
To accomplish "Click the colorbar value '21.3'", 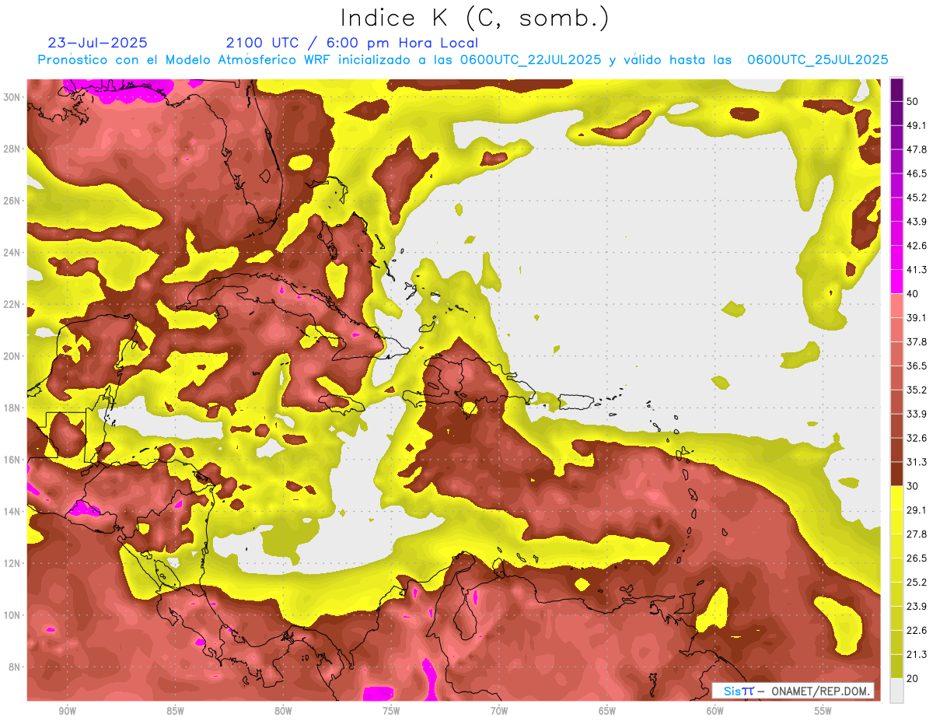I will (x=917, y=655).
